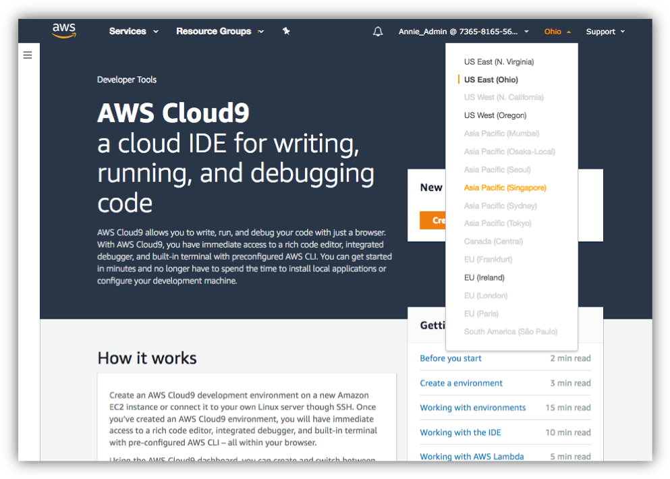The image size is (670, 479).
Task: Click the EU (London) entry
Action: (x=486, y=295)
